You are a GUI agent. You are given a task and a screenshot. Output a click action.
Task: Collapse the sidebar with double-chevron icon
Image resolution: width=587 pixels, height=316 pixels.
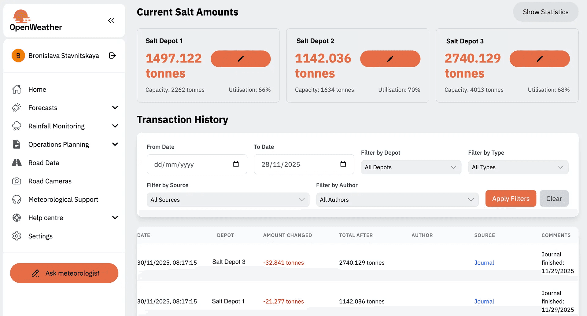pos(111,20)
